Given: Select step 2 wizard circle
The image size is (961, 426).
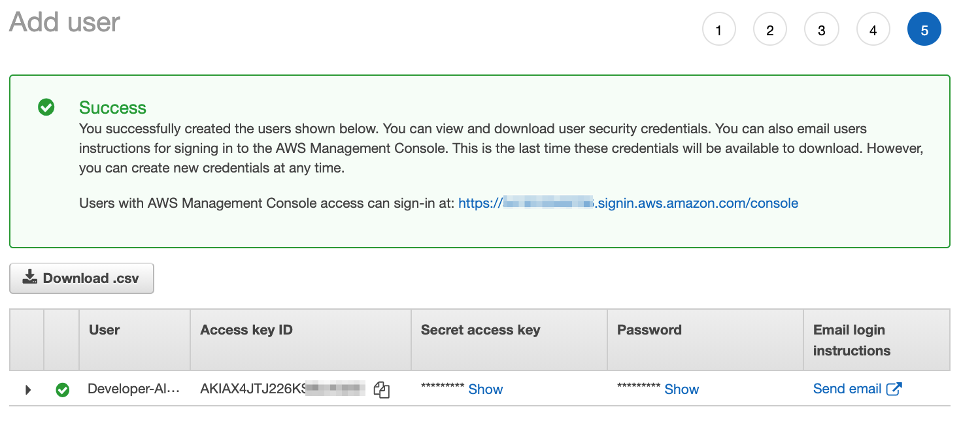Looking at the screenshot, I should point(770,29).
